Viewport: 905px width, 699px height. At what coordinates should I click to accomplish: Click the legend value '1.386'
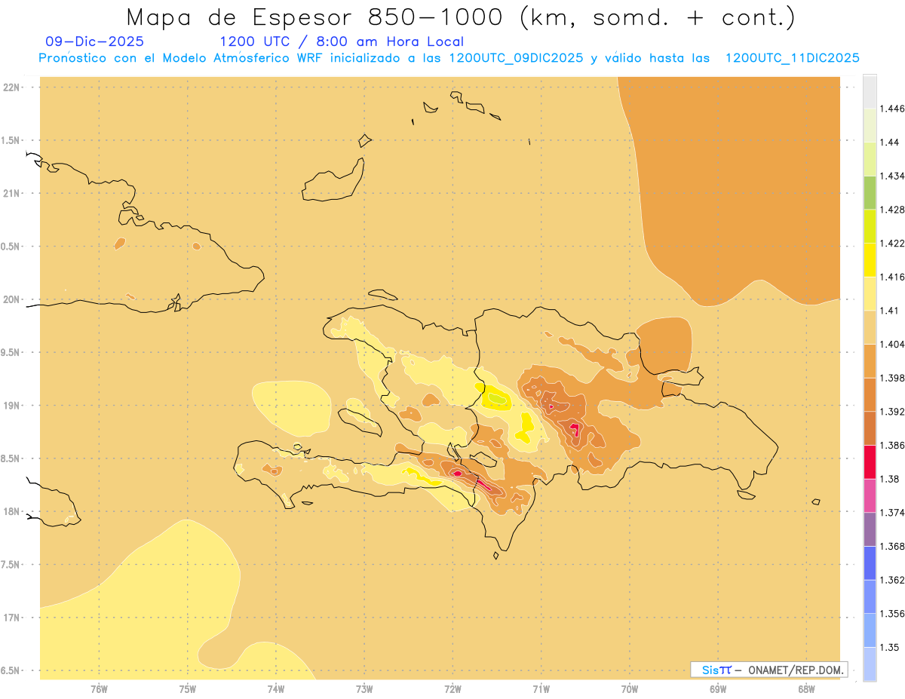893,445
